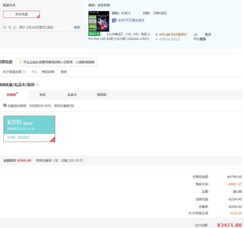This screenshot has height=228, width=244.
Task: Switch to the 礼品卡 tab
Action: (x=72, y=95)
